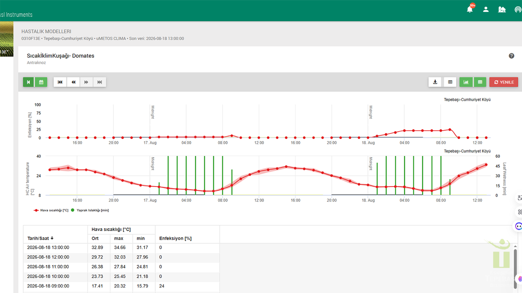
Task: Step back one period with rewind icon
Action: [x=73, y=82]
